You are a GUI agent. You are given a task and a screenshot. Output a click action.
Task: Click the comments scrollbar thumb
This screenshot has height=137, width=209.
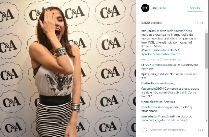[x=206, y=51]
